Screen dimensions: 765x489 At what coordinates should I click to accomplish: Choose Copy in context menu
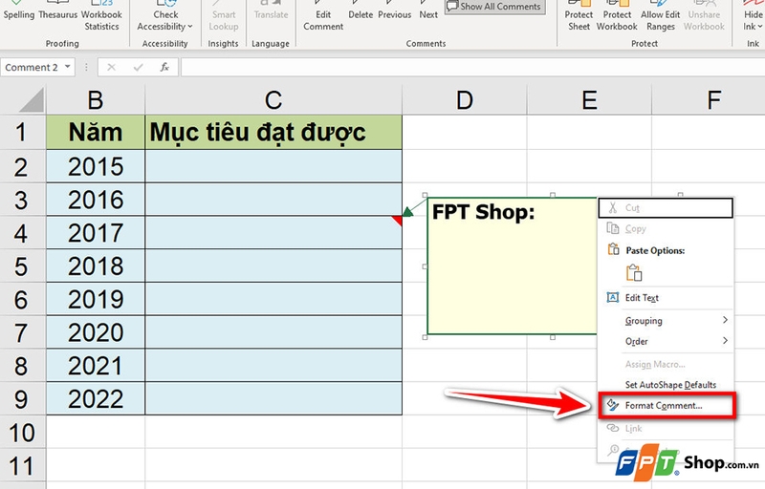coord(666,228)
